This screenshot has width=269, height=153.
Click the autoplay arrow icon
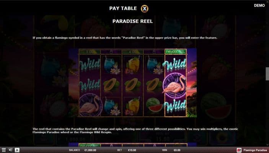[17, 150]
